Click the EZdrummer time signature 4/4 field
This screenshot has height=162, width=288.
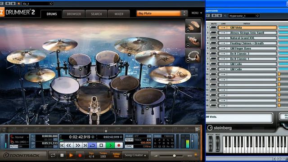[91, 155]
